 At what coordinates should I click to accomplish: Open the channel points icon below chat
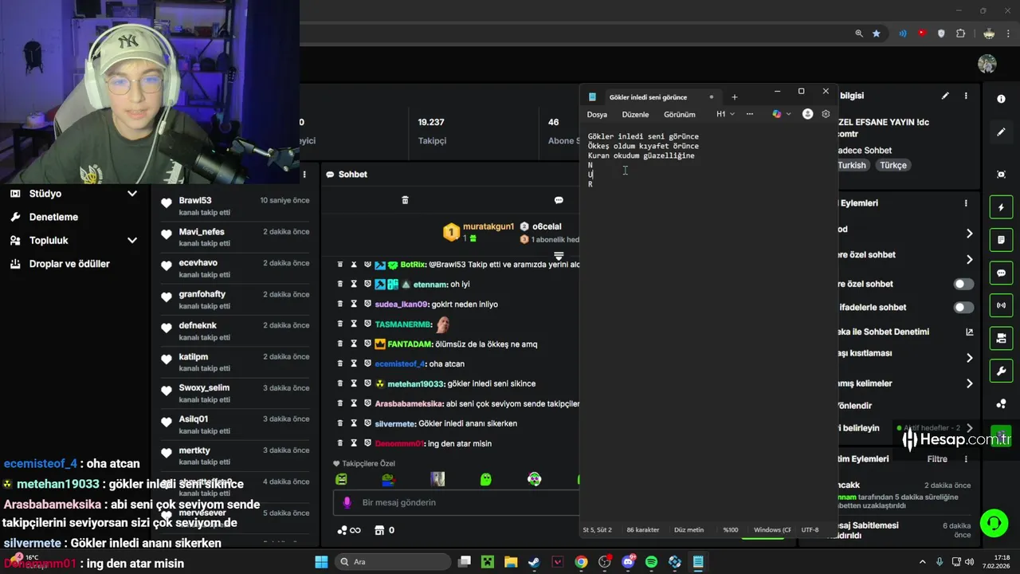[x=349, y=530]
